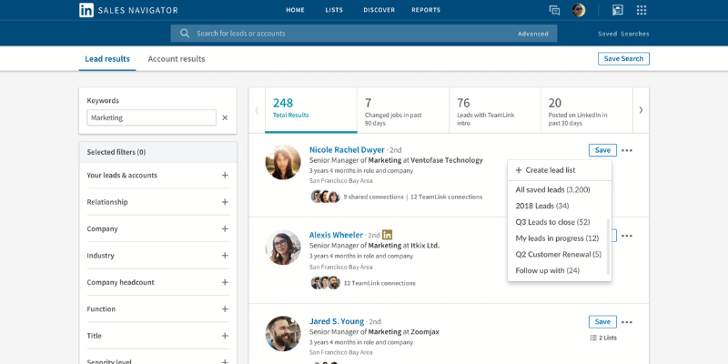This screenshot has height=364, width=728.
Task: Open Alexis Wheeler's profile name link
Action: pos(337,235)
